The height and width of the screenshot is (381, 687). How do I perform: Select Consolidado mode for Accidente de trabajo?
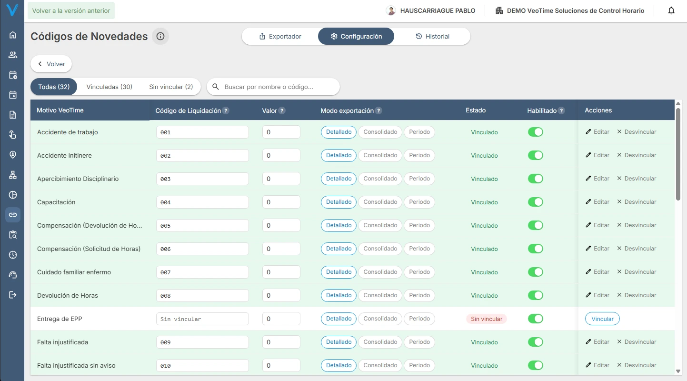click(380, 132)
